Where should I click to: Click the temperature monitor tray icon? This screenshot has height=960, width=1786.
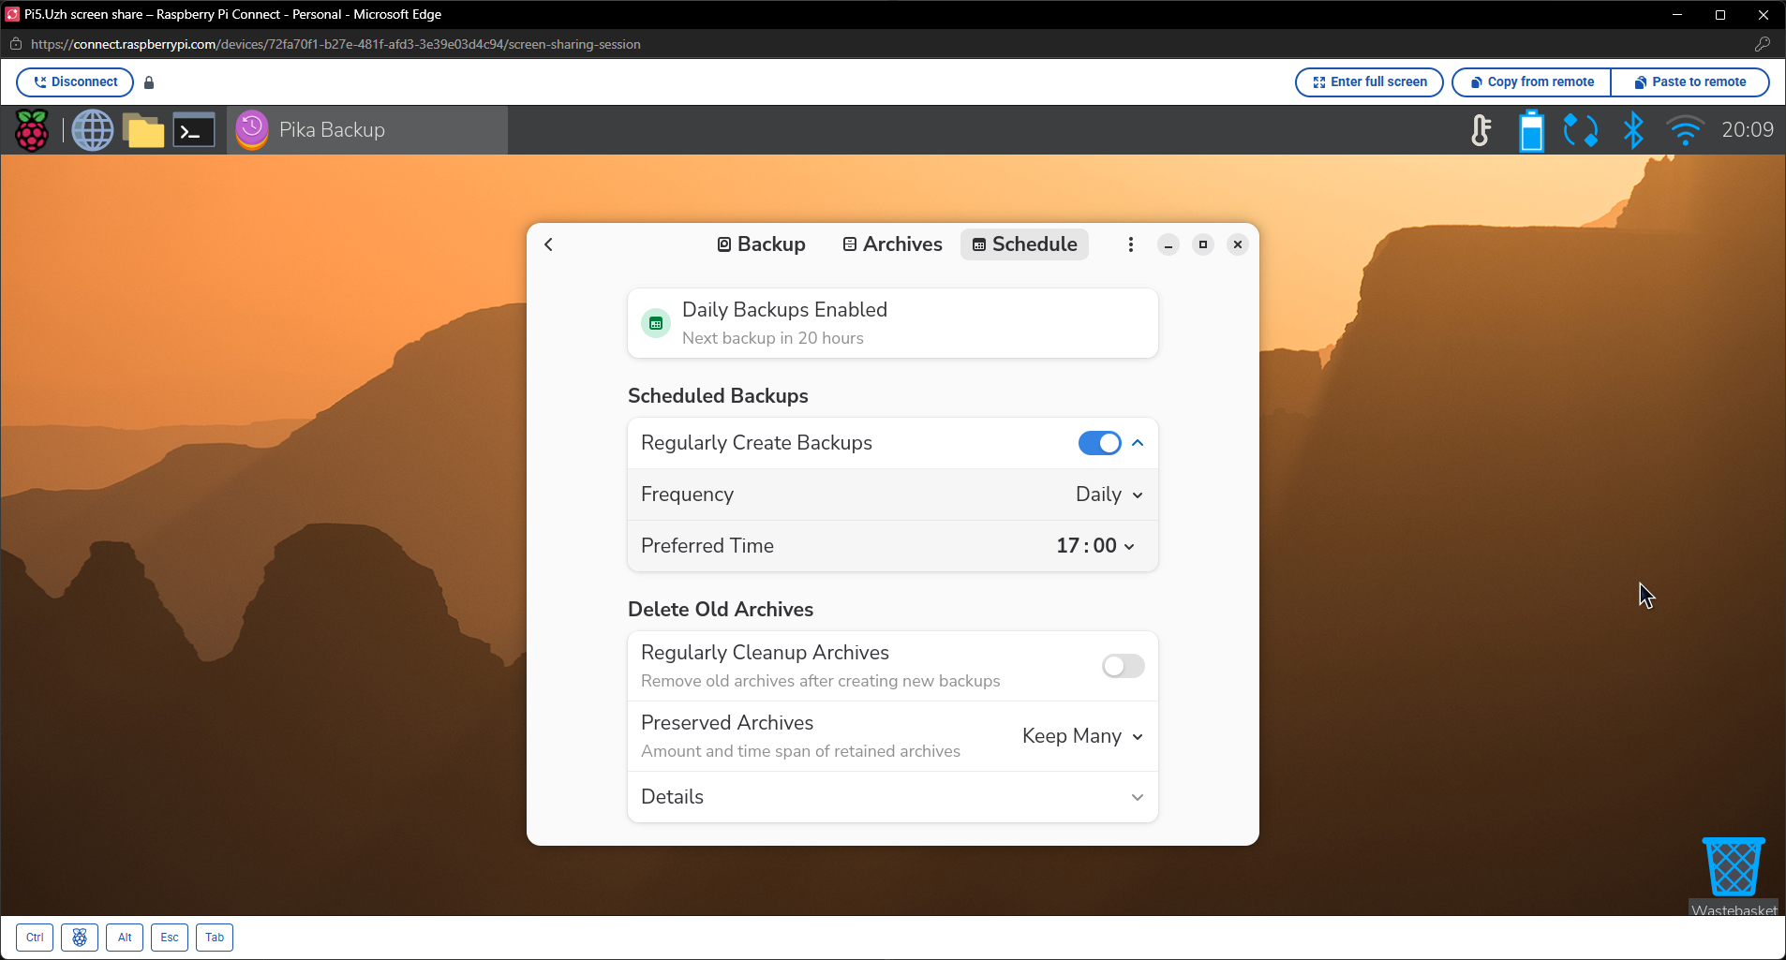coord(1481,130)
